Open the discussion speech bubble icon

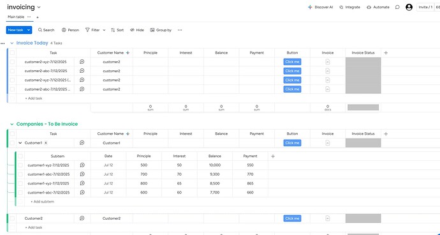pyautogui.click(x=397, y=7)
